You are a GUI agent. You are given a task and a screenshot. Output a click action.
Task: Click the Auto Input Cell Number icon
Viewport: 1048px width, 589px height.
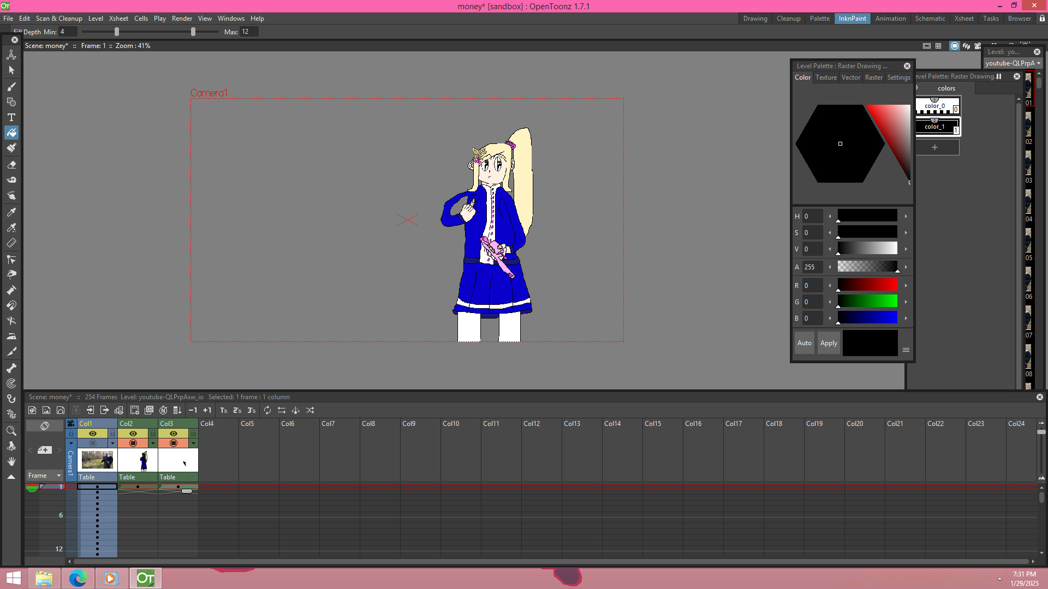[x=163, y=410]
